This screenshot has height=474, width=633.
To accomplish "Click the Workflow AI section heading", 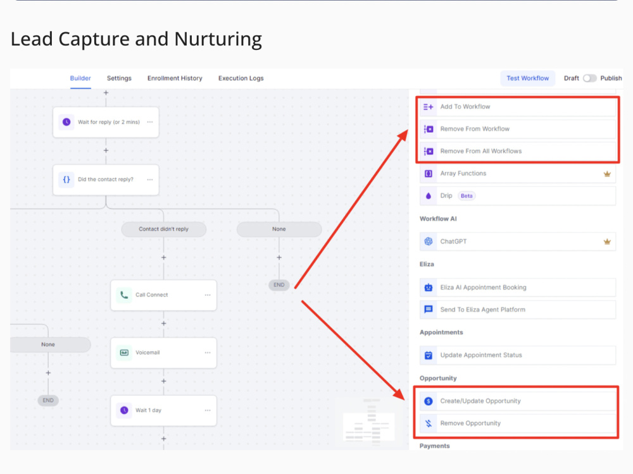I will 438,219.
